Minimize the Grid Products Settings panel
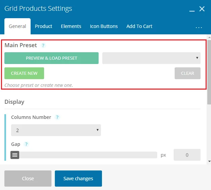211x190 pixels. pyautogui.click(x=192, y=9)
